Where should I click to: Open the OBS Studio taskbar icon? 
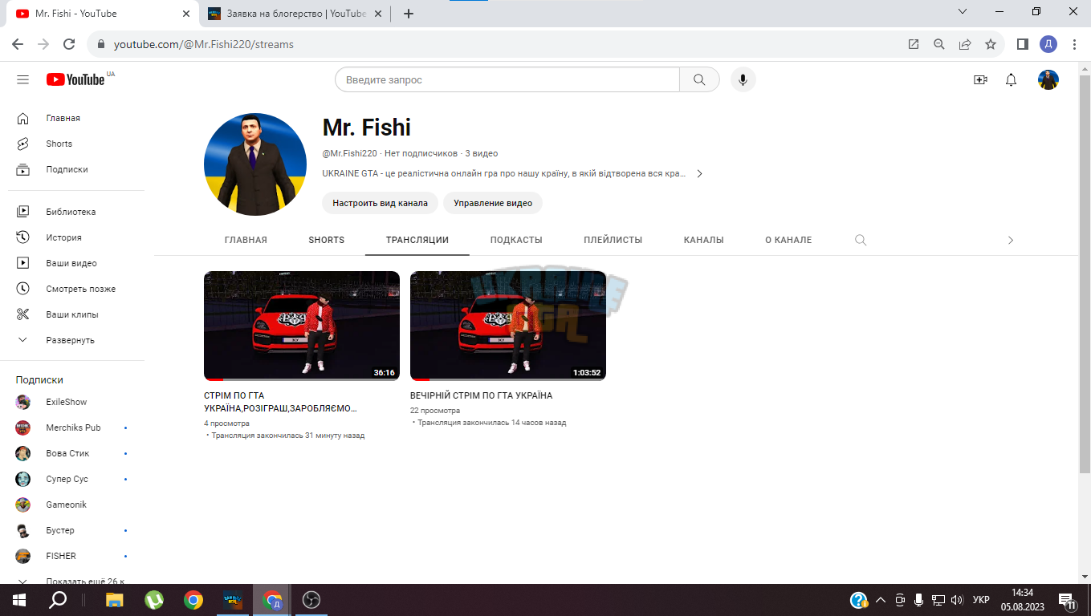(311, 600)
